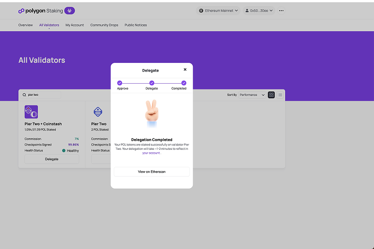Click the purple paw badge icon
Image resolution: width=374 pixels, height=249 pixels.
click(69, 11)
